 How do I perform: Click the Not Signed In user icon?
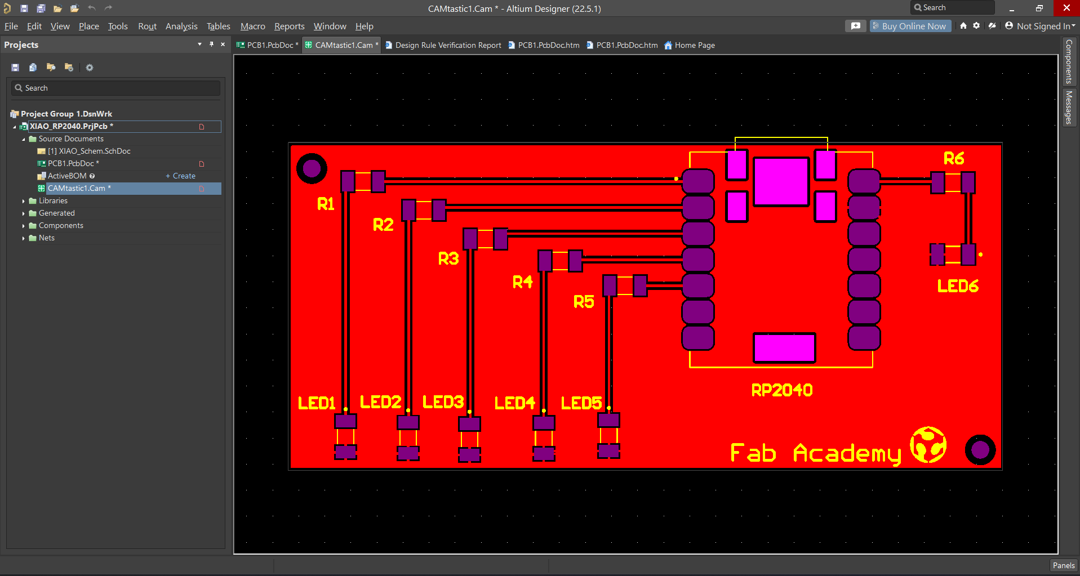pyautogui.click(x=1009, y=25)
